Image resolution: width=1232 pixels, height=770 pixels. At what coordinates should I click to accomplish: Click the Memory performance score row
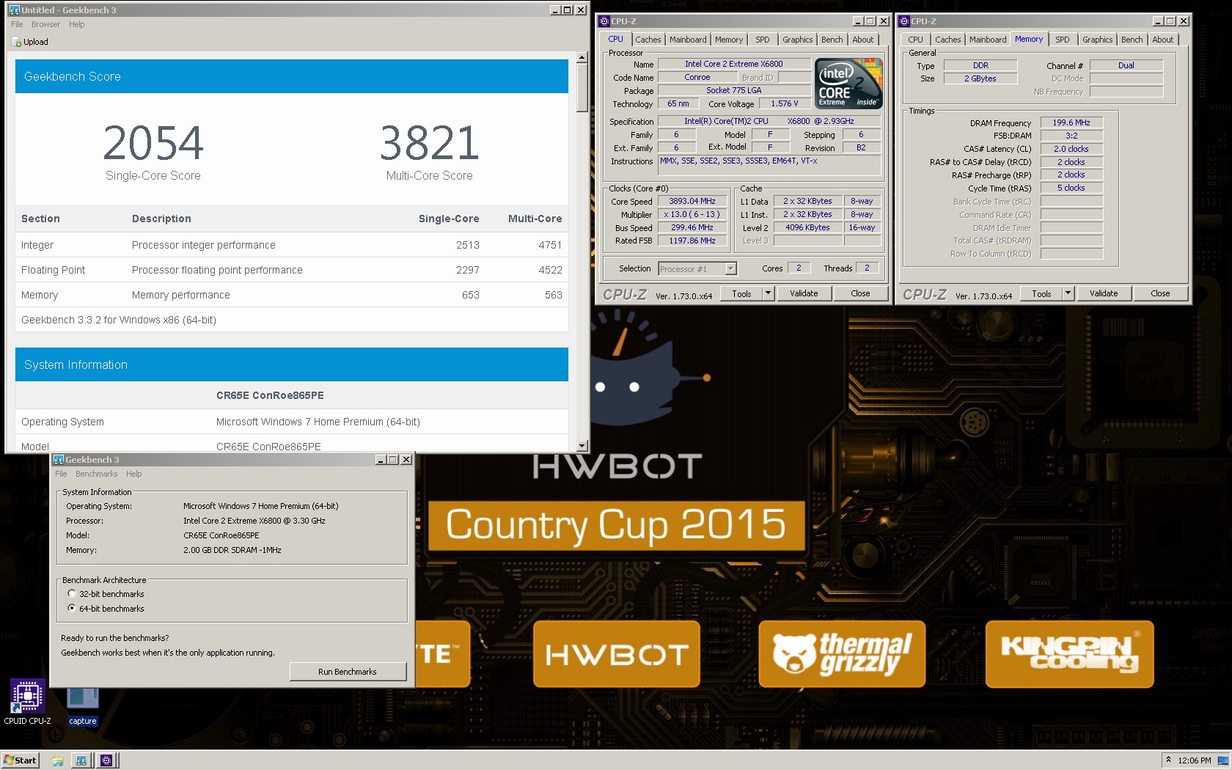(x=291, y=295)
